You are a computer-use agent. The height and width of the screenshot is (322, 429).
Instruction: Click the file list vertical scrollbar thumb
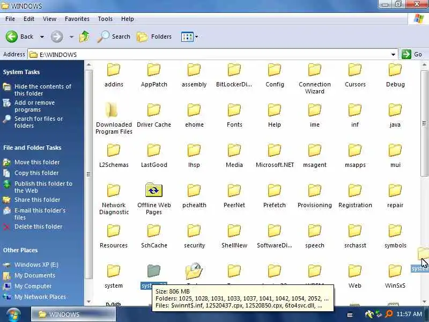[424, 123]
